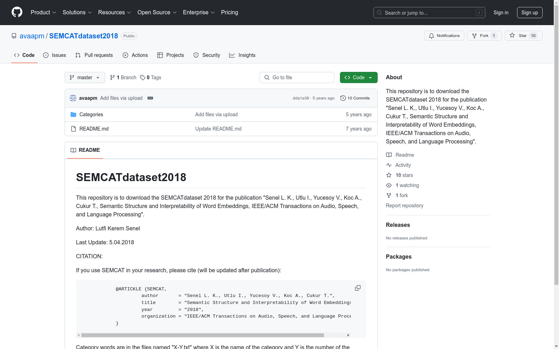Click the tag icon next to Tags
The width and height of the screenshot is (559, 349).
pyautogui.click(x=143, y=77)
